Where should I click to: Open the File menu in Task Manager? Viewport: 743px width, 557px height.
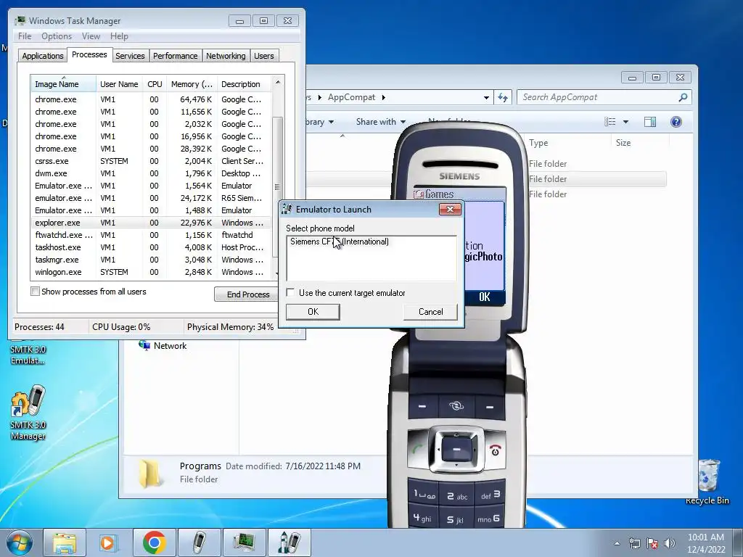(25, 36)
